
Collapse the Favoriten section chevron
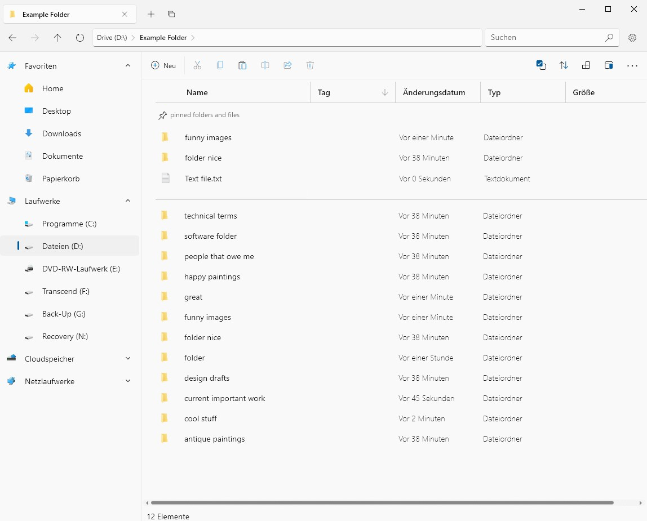[x=128, y=65]
